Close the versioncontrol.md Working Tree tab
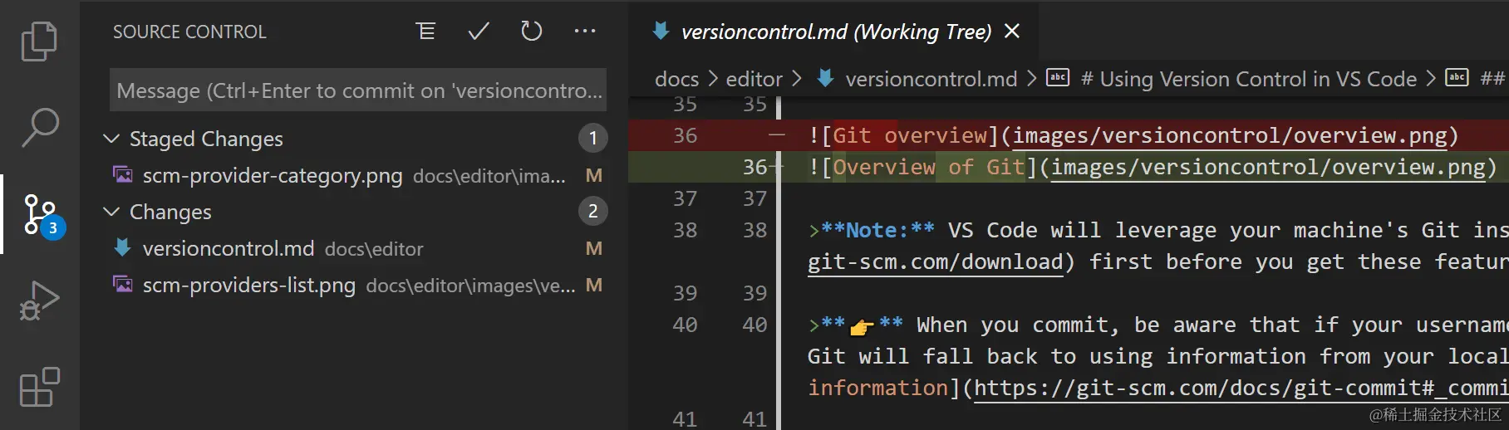 [1012, 32]
